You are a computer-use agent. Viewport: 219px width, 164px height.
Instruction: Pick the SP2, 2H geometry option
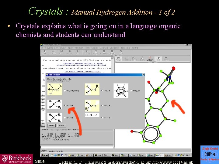coord(102,91)
